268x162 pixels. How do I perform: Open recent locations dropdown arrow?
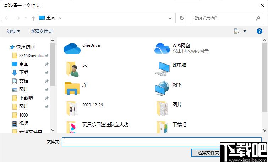coord(26,18)
